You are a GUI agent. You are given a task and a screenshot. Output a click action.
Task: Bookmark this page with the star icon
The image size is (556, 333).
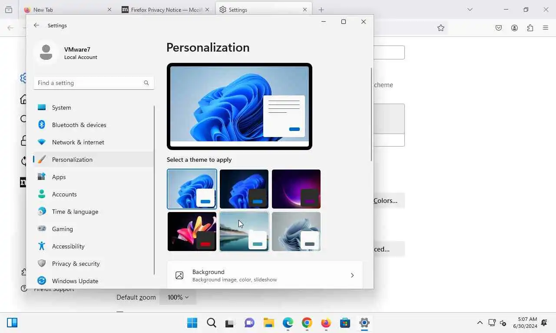click(x=441, y=28)
